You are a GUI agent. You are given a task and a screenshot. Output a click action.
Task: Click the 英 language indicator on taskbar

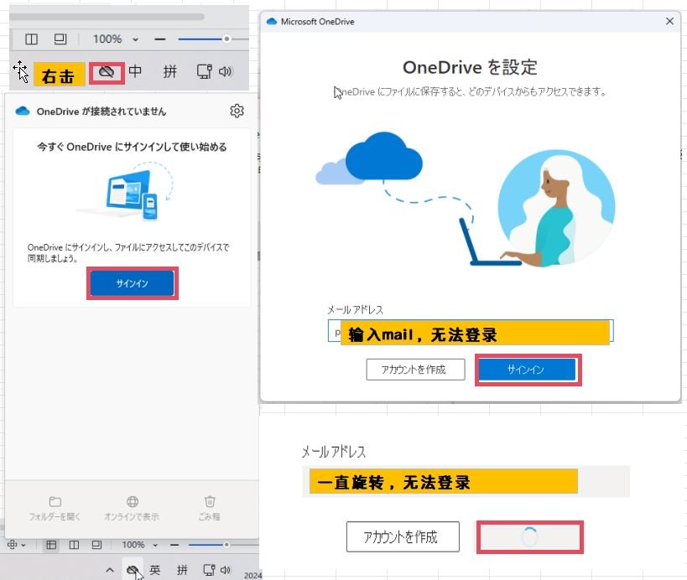point(154,569)
